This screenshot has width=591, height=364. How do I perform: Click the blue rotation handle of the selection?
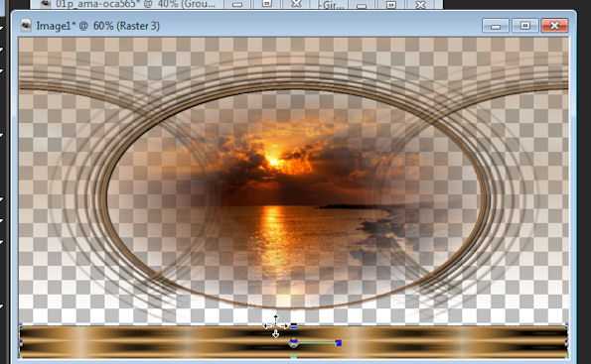[339, 343]
